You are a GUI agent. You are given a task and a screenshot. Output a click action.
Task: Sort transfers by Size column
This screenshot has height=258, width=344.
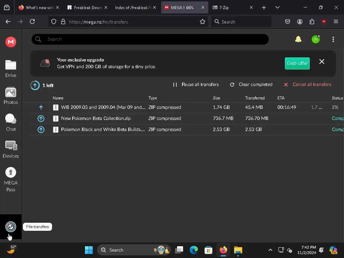coord(216,98)
